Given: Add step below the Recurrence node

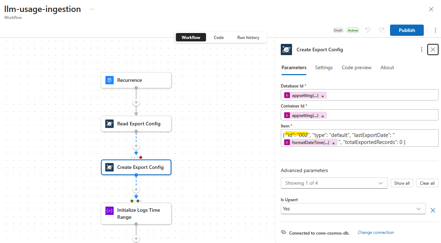Looking at the screenshot, I should [136, 103].
